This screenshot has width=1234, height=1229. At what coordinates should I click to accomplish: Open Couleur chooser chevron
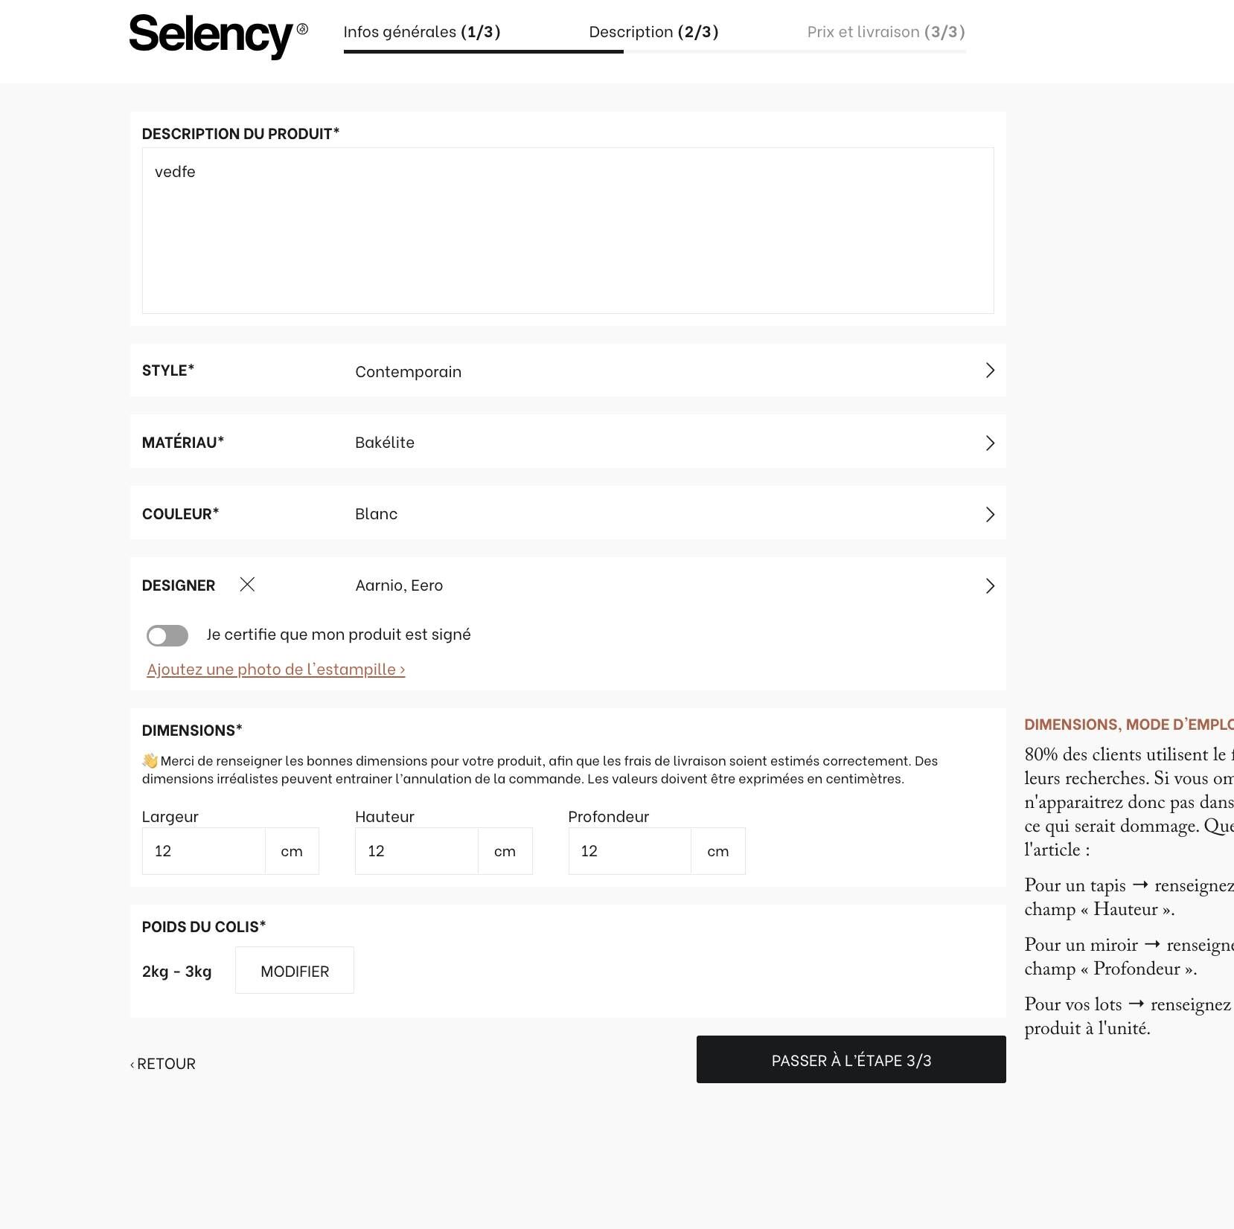point(989,514)
